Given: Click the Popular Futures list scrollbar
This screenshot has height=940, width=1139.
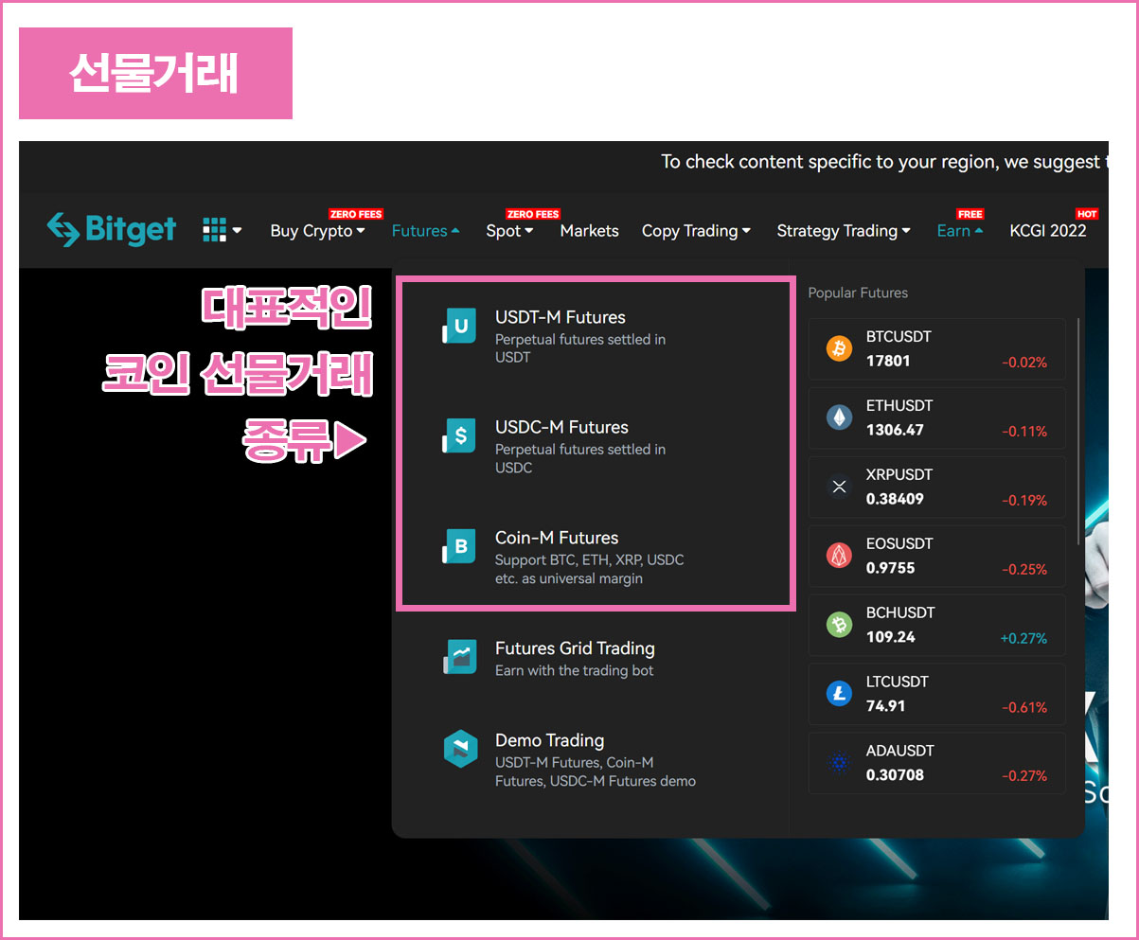Looking at the screenshot, I should click(x=1078, y=431).
